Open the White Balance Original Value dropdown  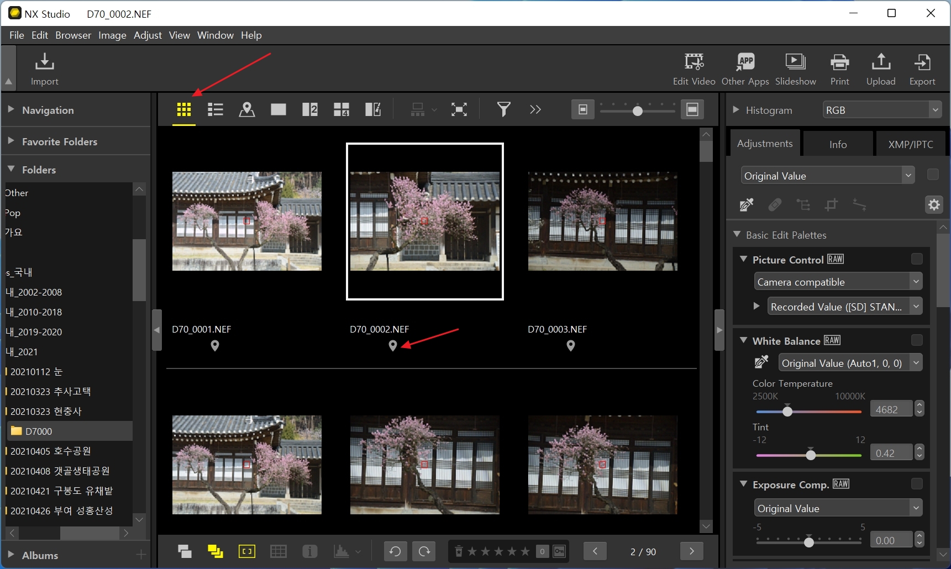pos(850,363)
